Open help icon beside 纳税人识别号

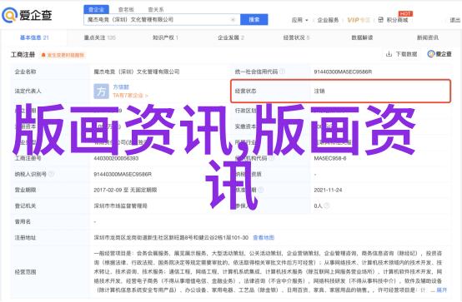(51, 174)
